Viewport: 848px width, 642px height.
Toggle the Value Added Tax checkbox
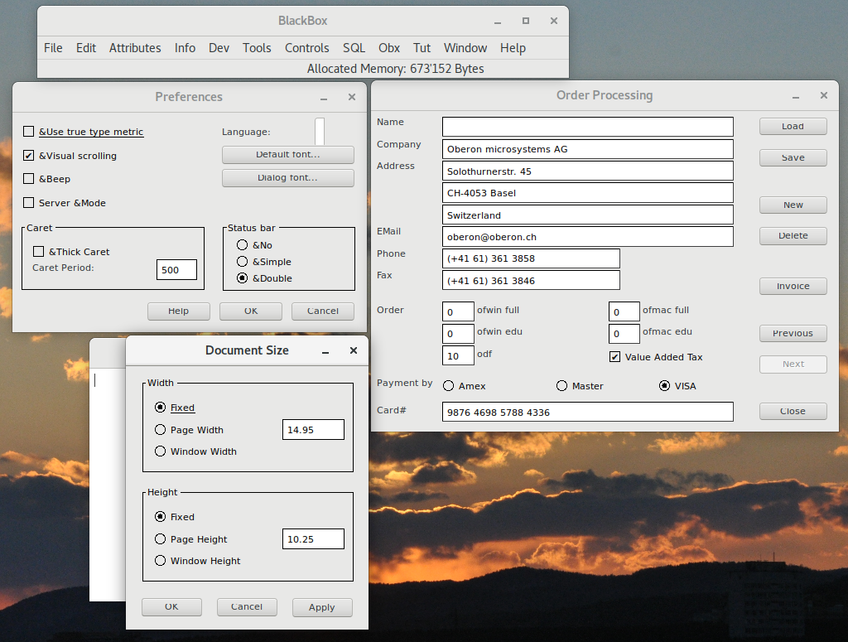[614, 357]
